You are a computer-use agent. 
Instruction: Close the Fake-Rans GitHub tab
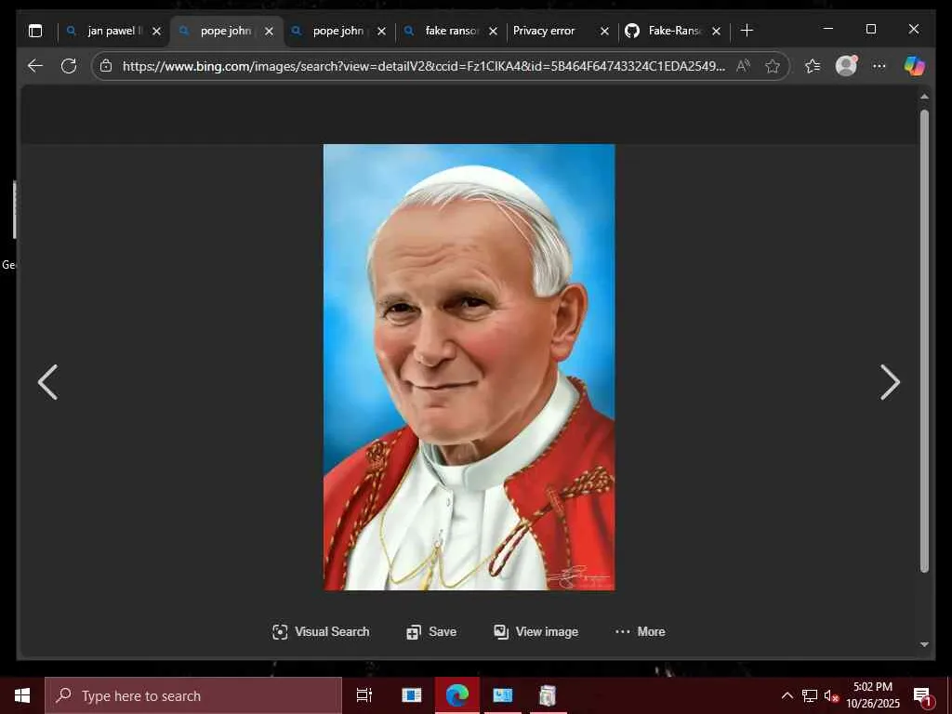click(716, 31)
